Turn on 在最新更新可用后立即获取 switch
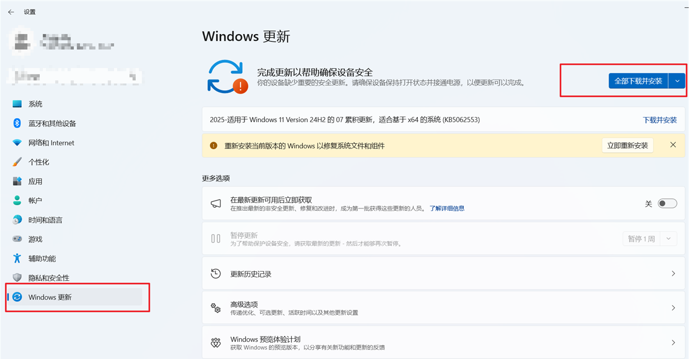The image size is (691, 359). coord(667,204)
